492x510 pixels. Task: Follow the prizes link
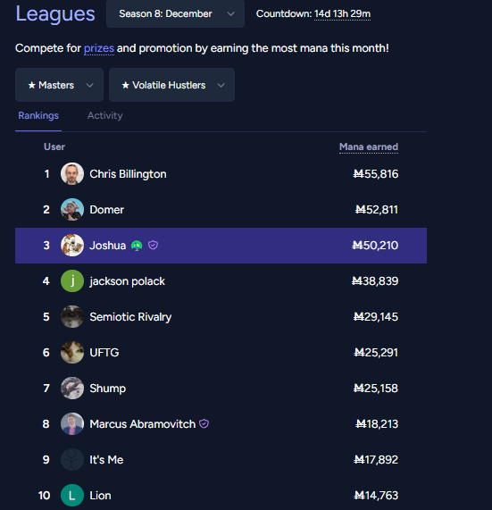(99, 48)
